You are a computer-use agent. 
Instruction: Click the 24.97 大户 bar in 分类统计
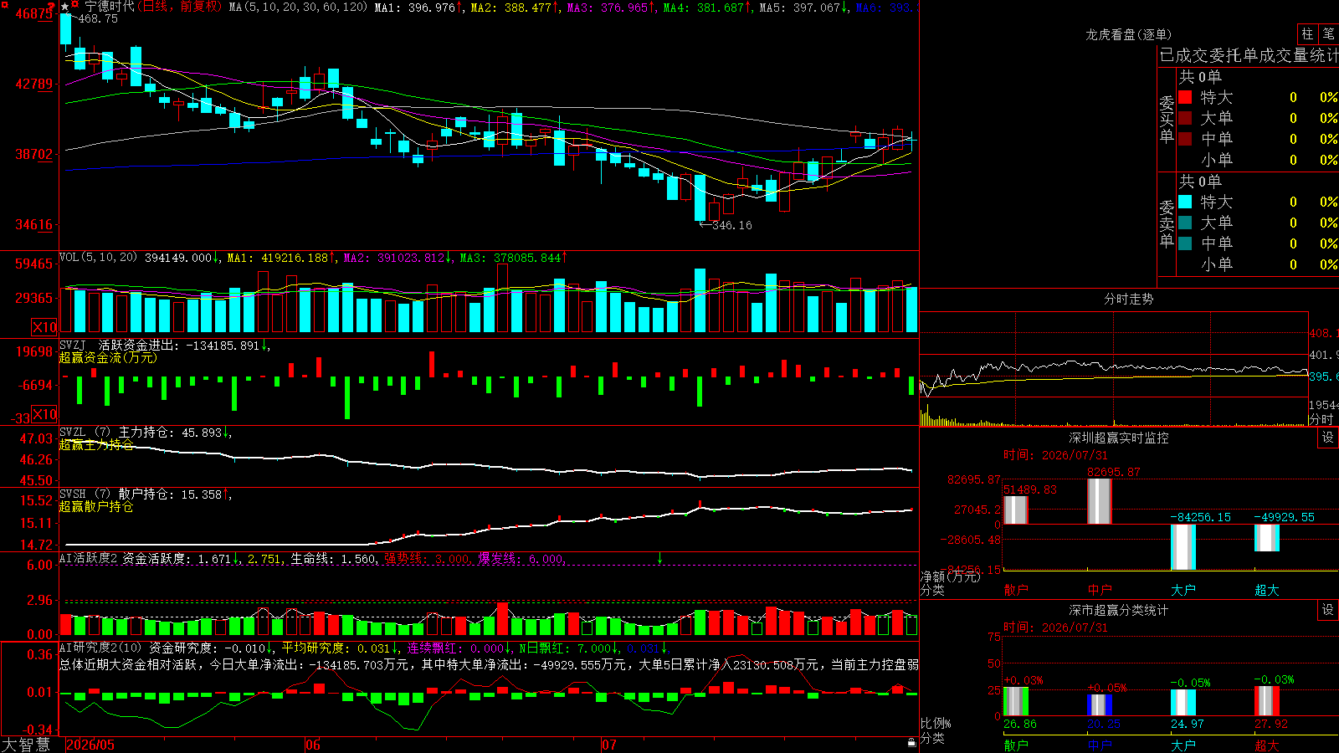click(x=1183, y=703)
